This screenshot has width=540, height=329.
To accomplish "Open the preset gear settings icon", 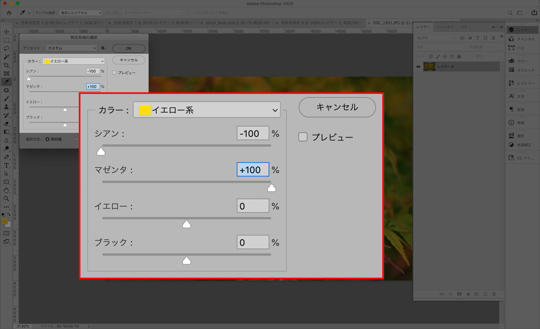I will (x=103, y=48).
